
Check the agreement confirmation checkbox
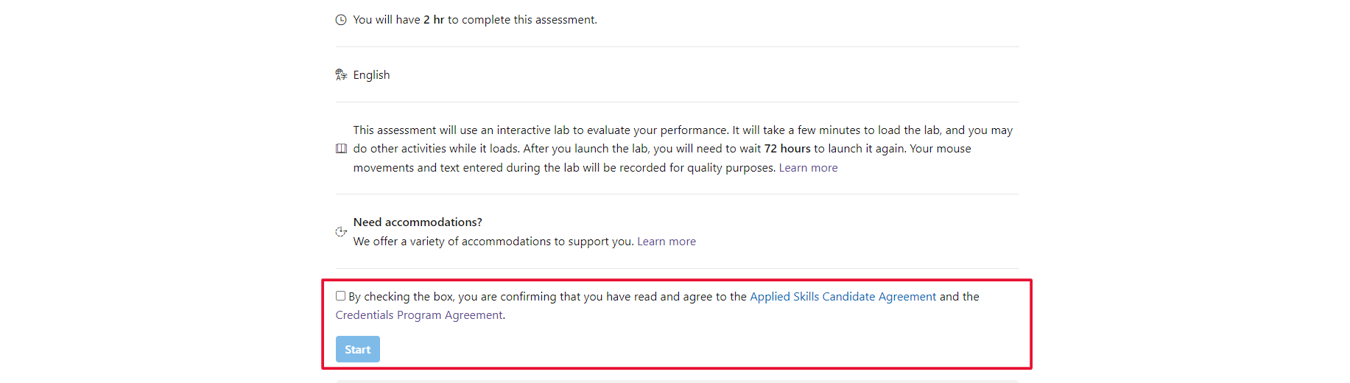(340, 296)
